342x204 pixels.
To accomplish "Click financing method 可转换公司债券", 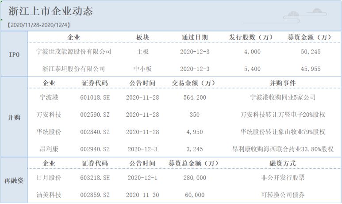I will tap(283, 195).
